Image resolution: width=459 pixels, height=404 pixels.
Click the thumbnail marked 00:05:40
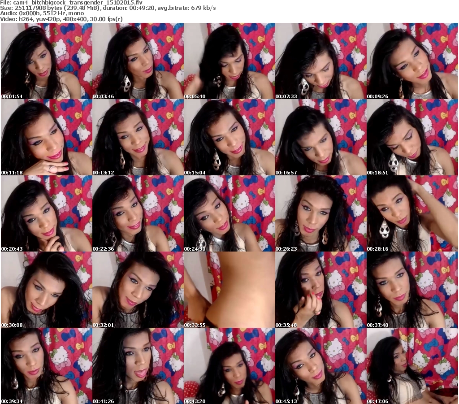pyautogui.click(x=229, y=61)
